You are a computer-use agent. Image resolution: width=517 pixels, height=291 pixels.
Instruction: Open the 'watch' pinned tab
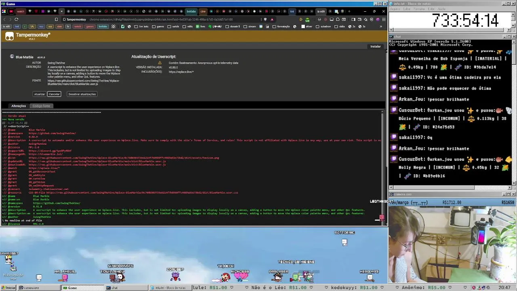[x=21, y=11]
